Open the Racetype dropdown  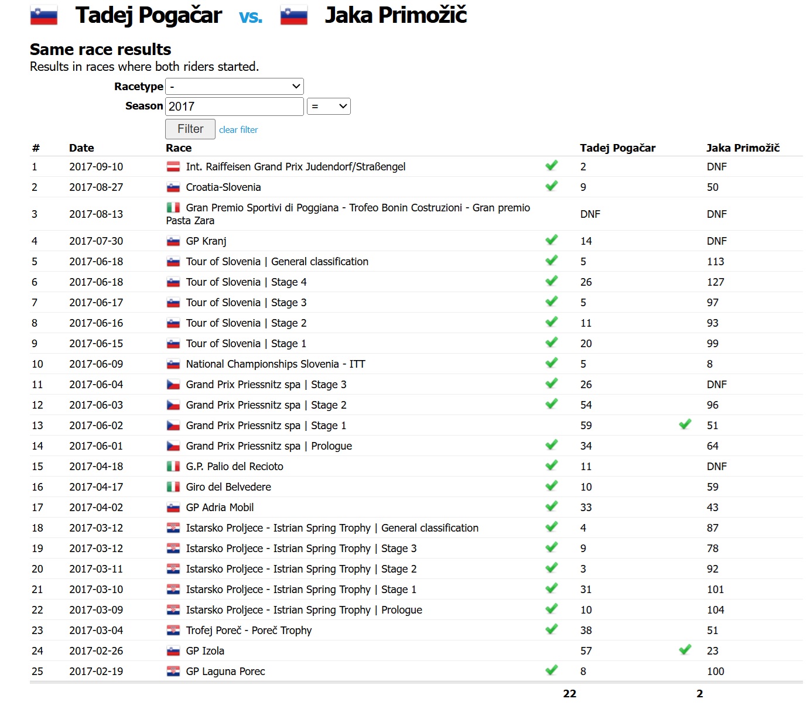[x=234, y=87]
